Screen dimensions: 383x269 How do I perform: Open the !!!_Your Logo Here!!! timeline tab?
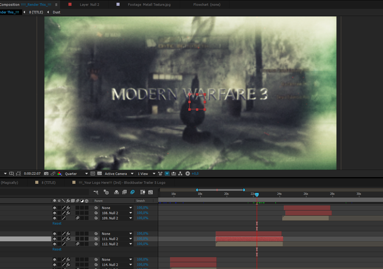(x=122, y=183)
